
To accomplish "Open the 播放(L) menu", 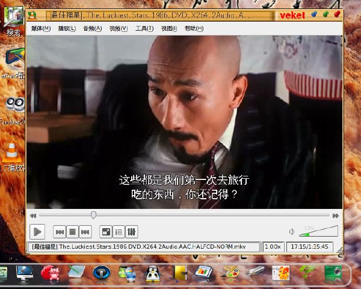I will [x=67, y=28].
